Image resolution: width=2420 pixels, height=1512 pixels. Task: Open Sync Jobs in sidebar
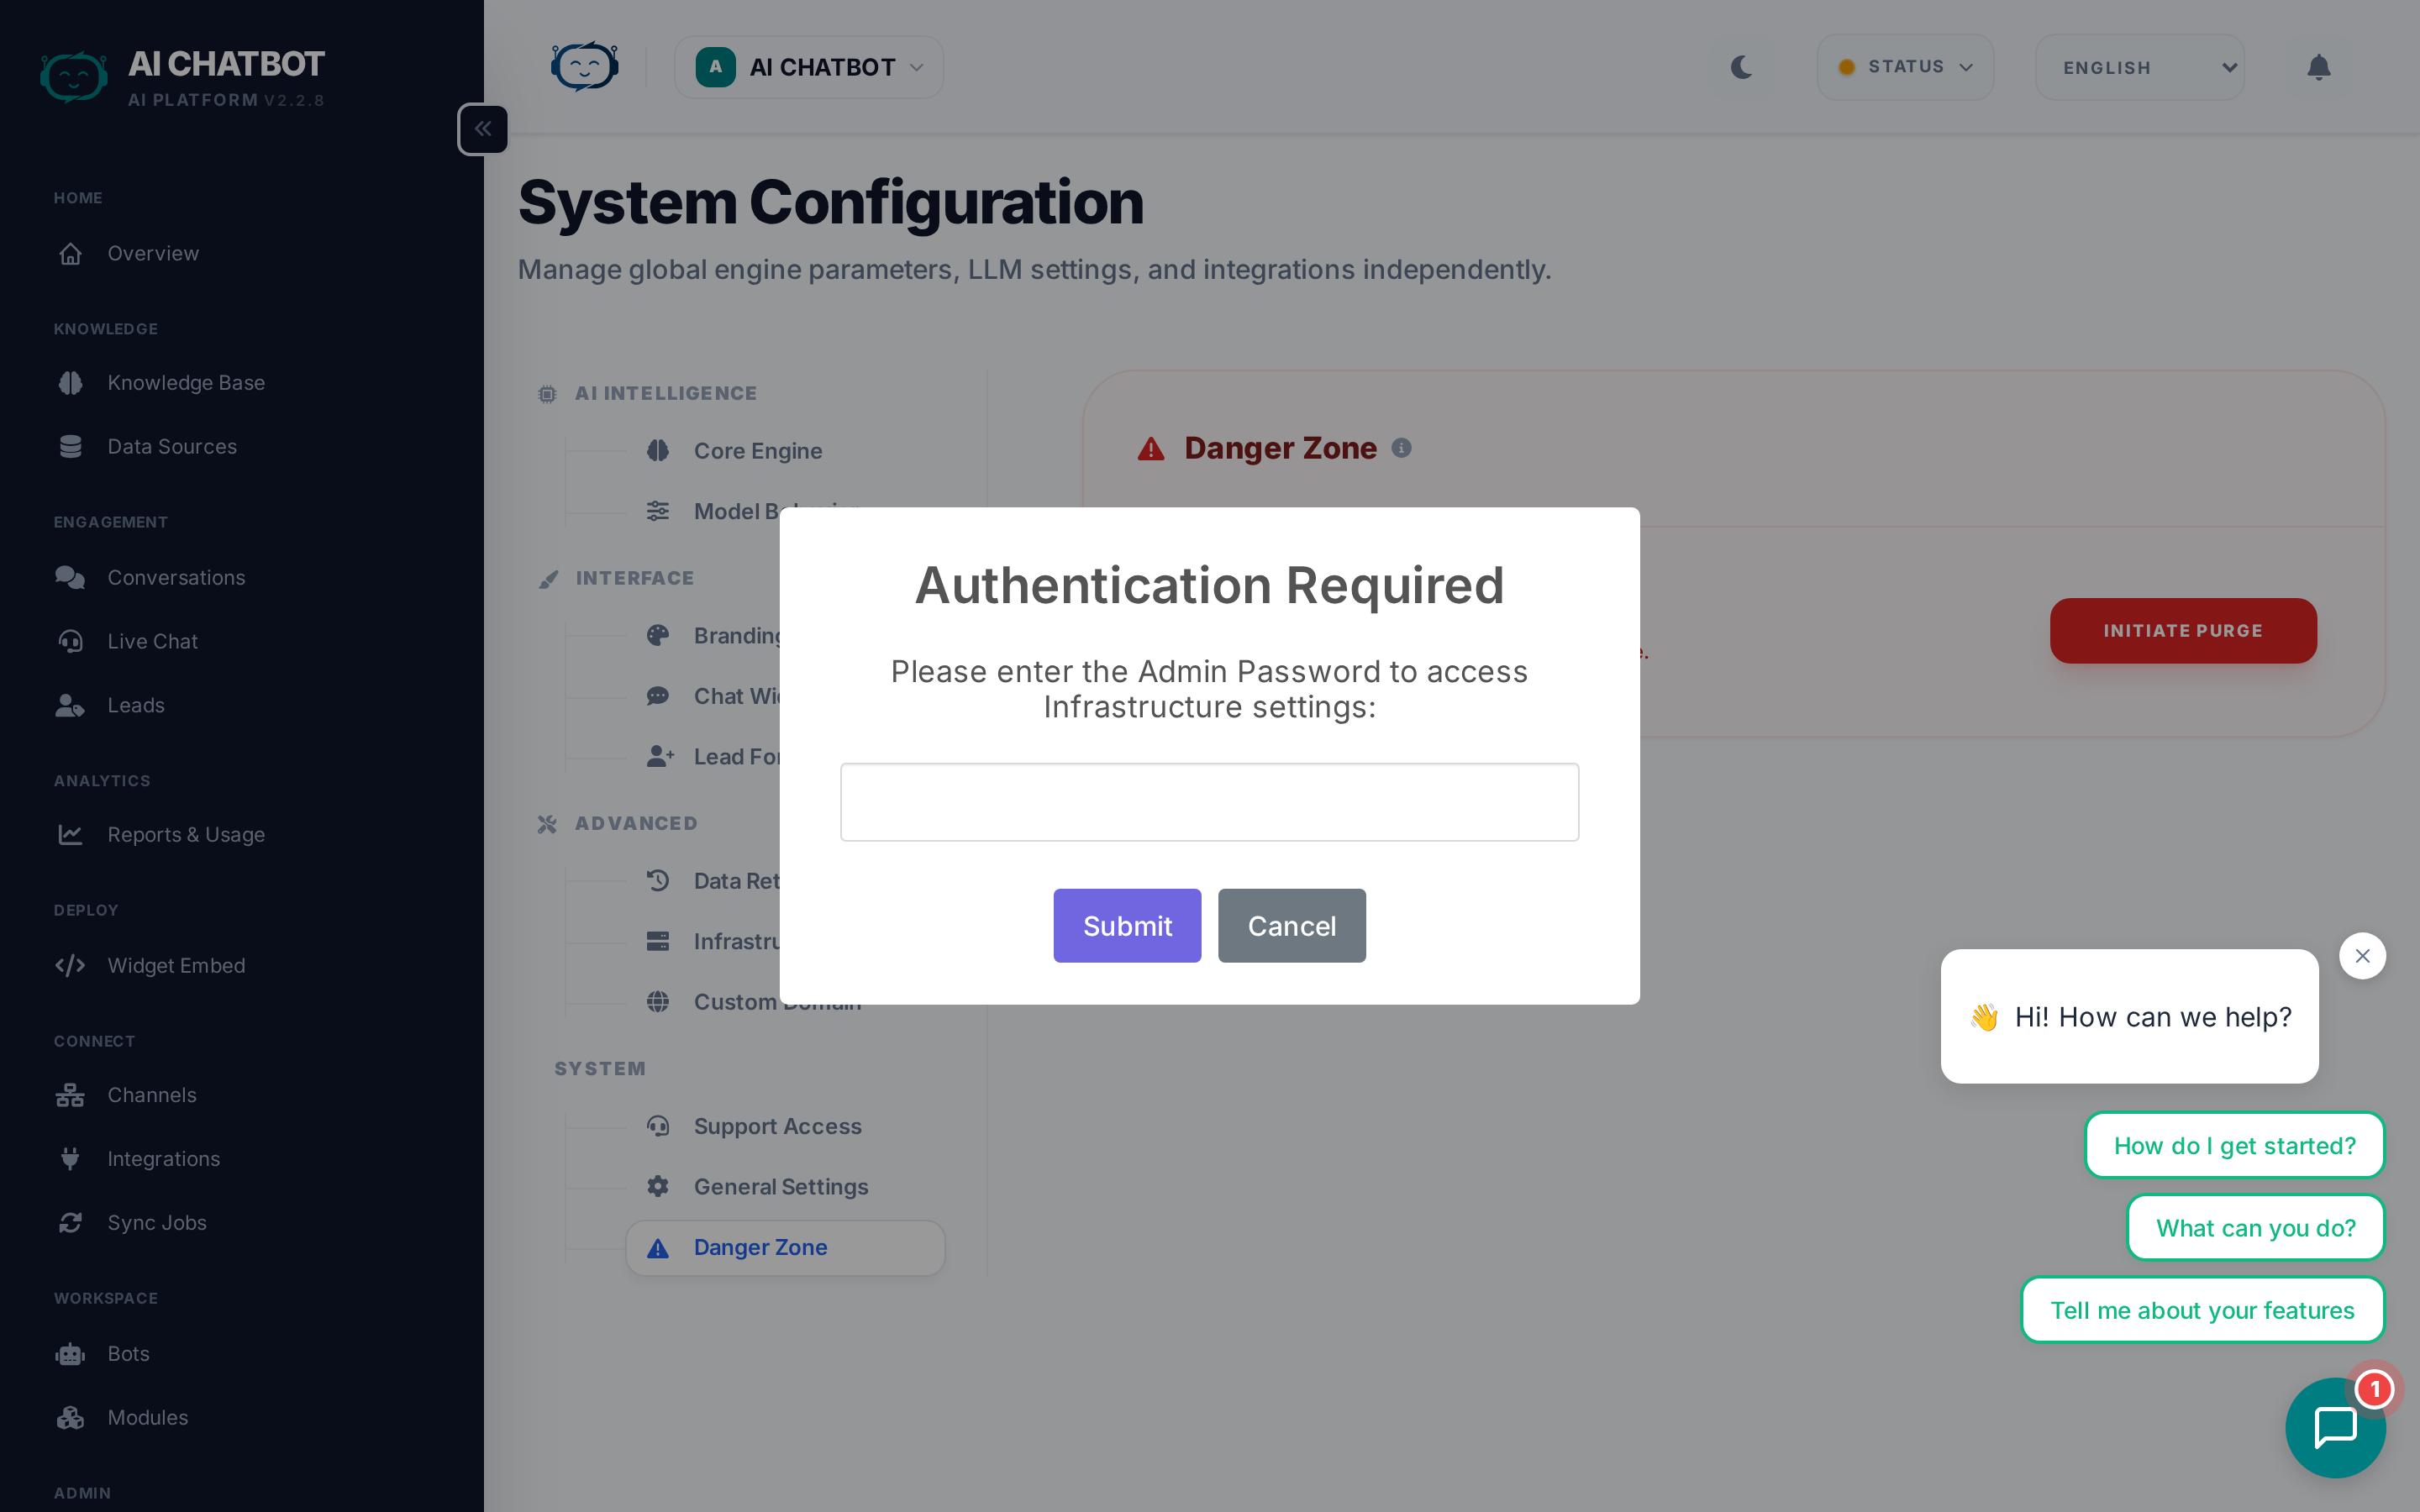click(x=157, y=1222)
